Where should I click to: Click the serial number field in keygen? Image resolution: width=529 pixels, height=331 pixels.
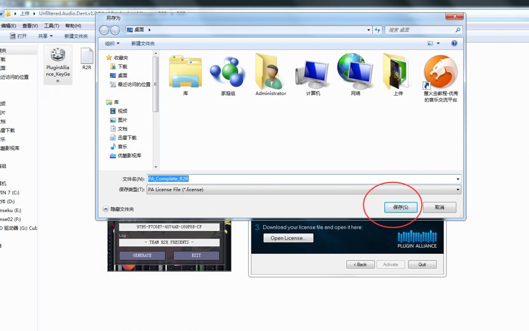[x=169, y=227]
